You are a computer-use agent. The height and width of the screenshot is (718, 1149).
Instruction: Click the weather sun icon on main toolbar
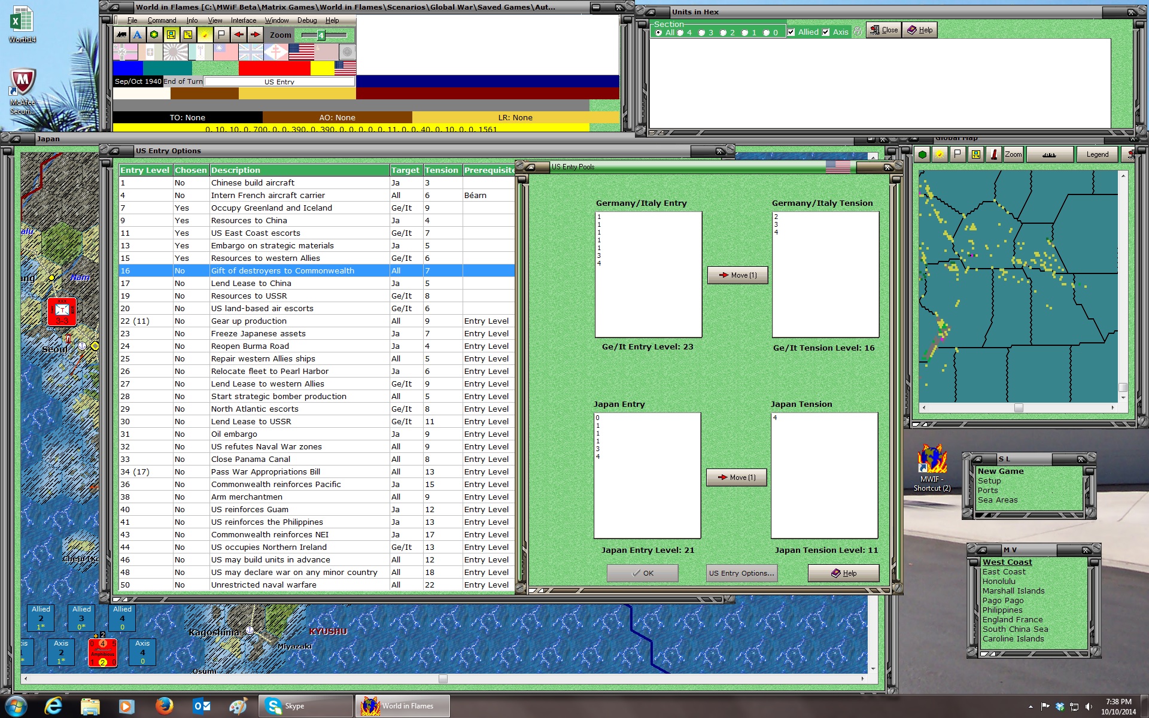pos(203,35)
